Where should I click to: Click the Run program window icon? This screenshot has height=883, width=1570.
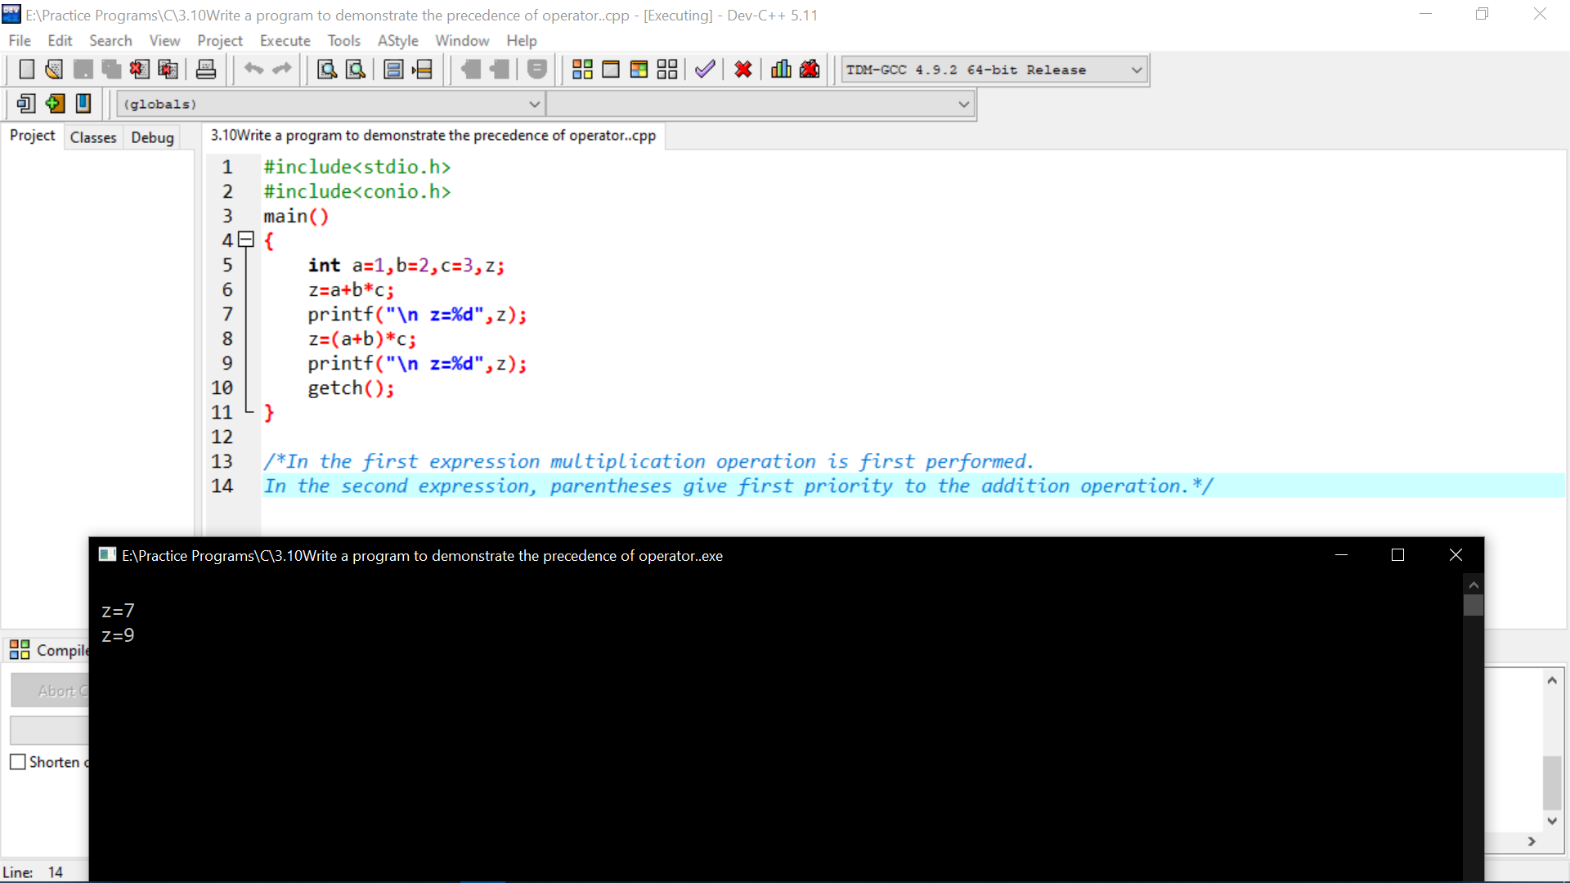(x=611, y=69)
